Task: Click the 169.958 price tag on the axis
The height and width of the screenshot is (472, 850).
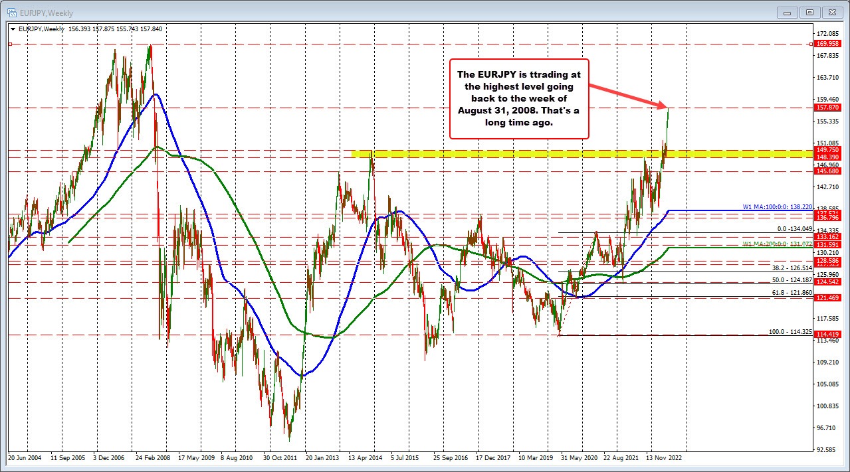Action: pyautogui.click(x=827, y=44)
